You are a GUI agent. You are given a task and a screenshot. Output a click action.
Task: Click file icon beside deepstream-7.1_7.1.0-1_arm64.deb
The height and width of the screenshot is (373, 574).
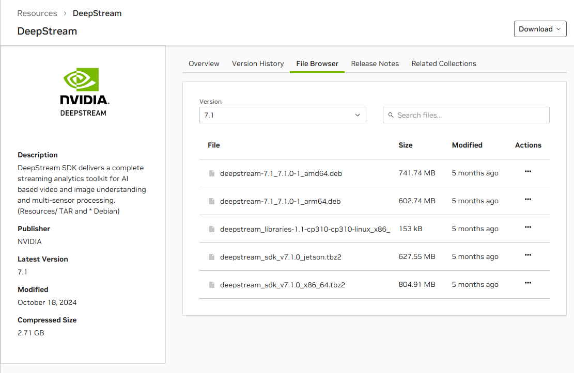click(x=212, y=201)
